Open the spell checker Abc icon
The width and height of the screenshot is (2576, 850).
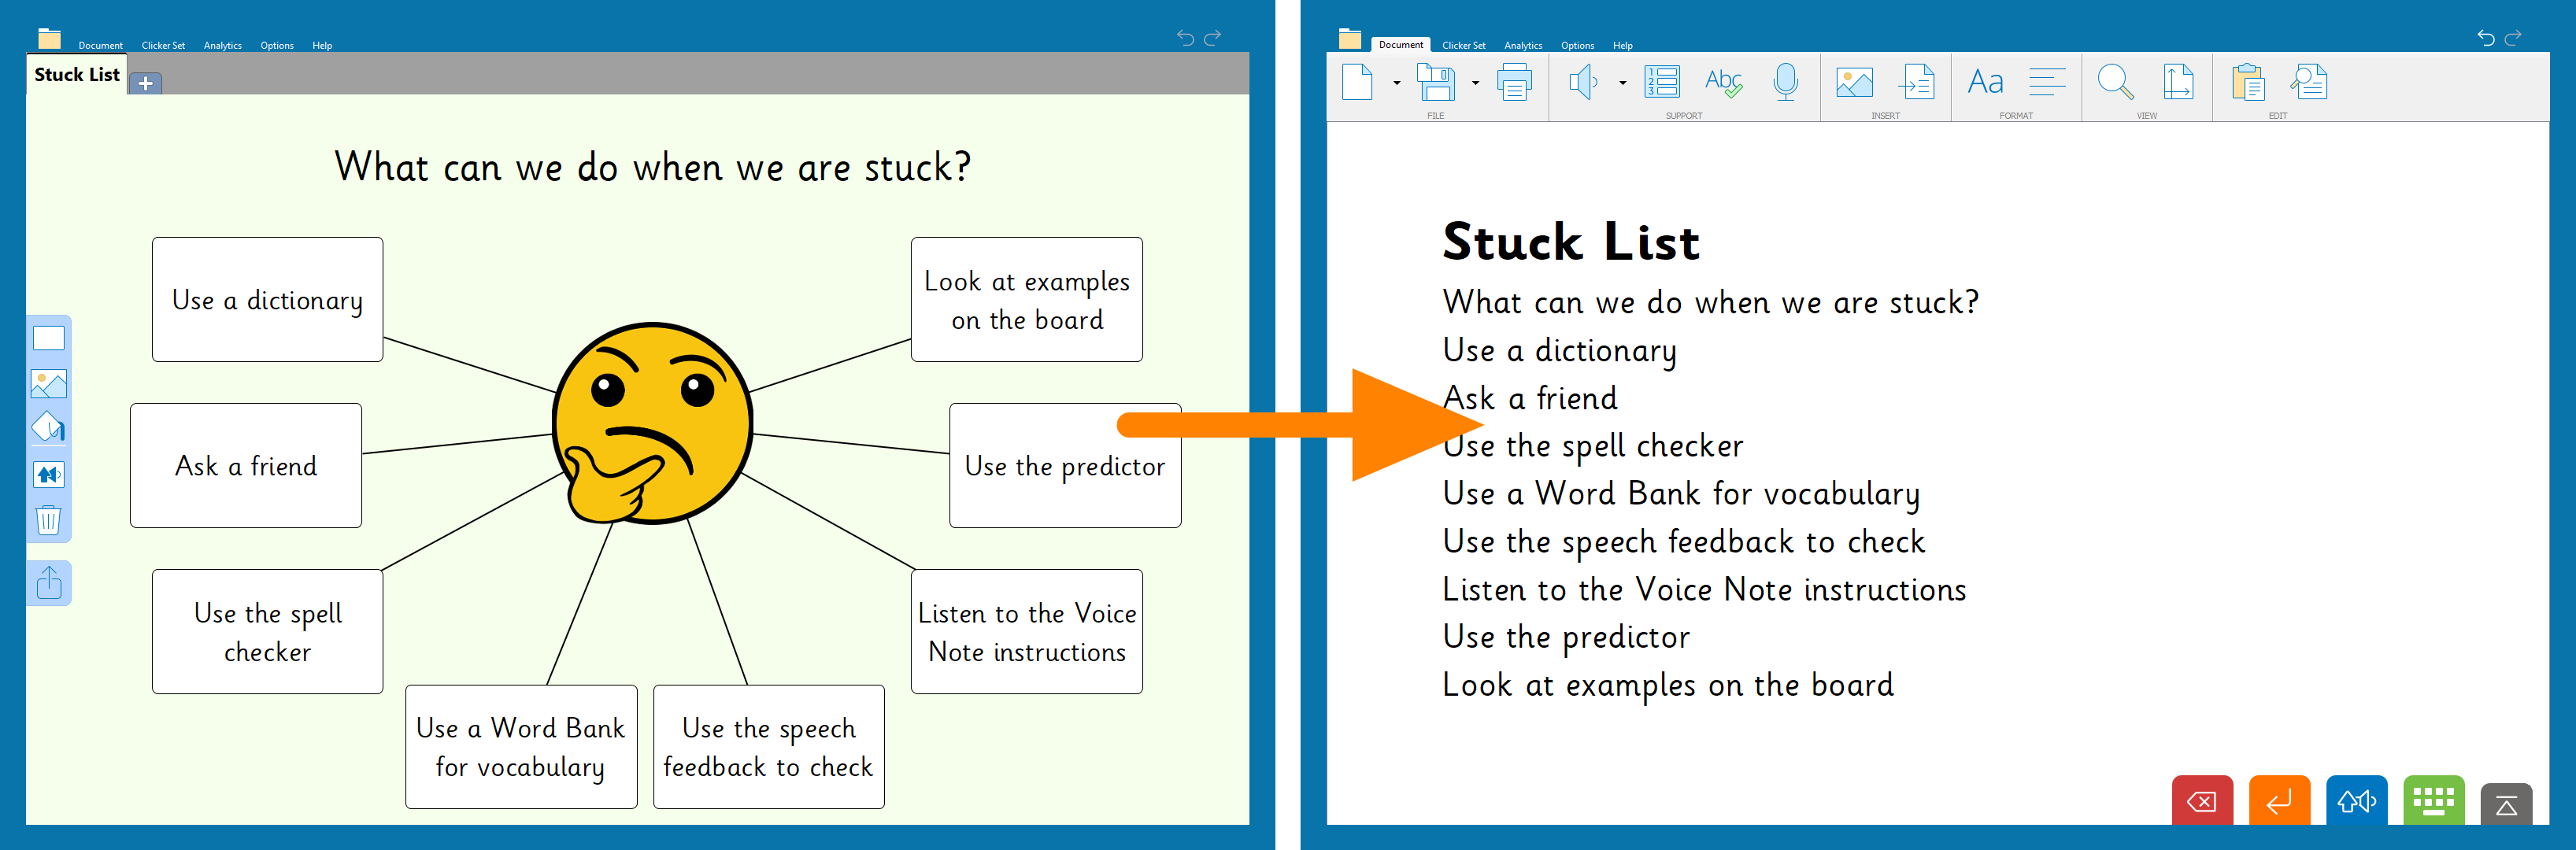point(1723,82)
